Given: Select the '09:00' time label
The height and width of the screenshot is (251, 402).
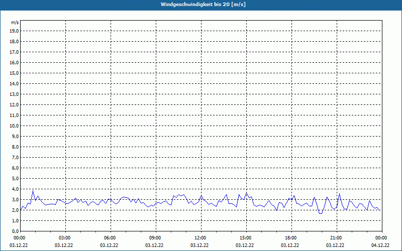Looking at the screenshot, I should coord(156,238).
